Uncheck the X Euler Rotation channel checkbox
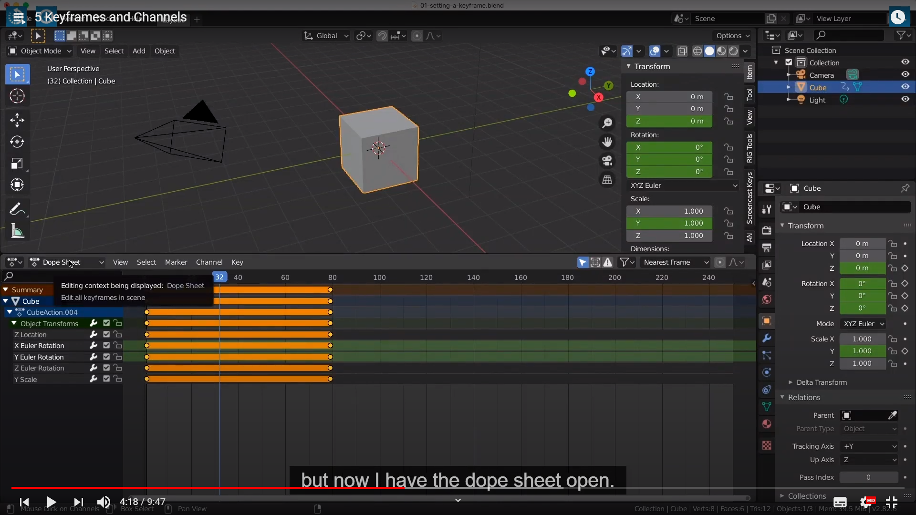 point(106,346)
